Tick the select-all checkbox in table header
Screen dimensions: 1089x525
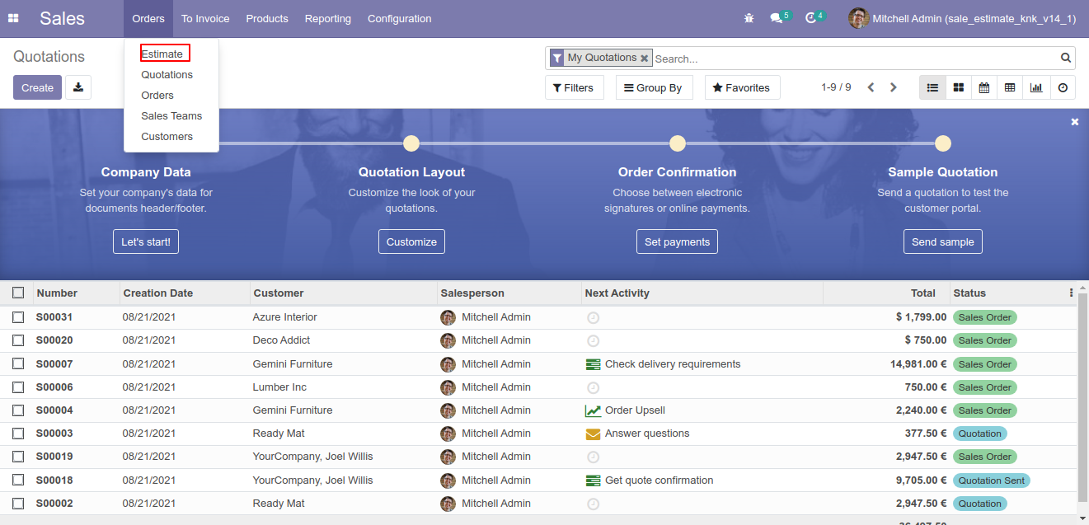point(18,293)
